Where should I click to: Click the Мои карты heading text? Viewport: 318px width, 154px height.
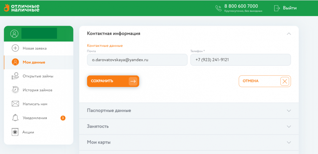(x=99, y=142)
